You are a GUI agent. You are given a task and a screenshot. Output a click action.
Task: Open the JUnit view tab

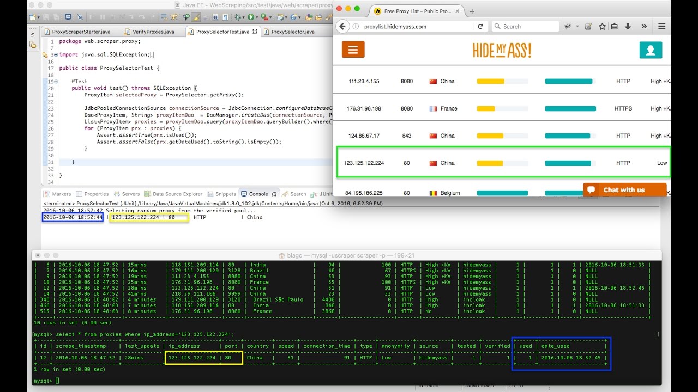click(x=322, y=194)
